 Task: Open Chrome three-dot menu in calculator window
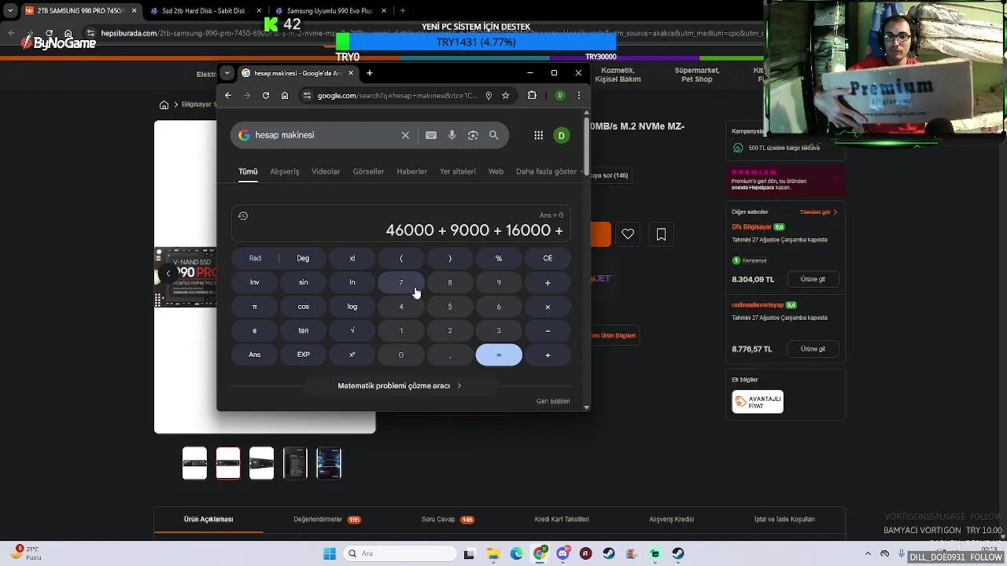point(579,95)
